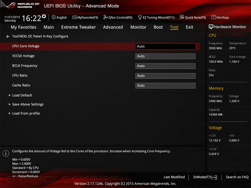Screen dimensions: 251x188
Task: Click the 1.200 V memory voltage value
Action: pyautogui.click(x=234, y=101)
